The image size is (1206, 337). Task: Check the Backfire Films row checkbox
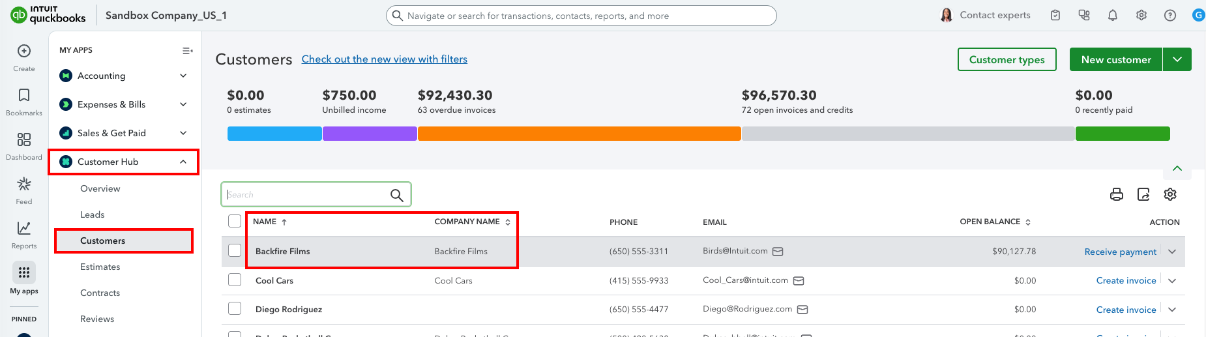coord(235,250)
